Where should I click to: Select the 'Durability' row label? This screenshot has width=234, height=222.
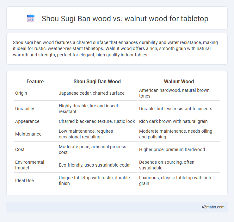pyautogui.click(x=25, y=109)
